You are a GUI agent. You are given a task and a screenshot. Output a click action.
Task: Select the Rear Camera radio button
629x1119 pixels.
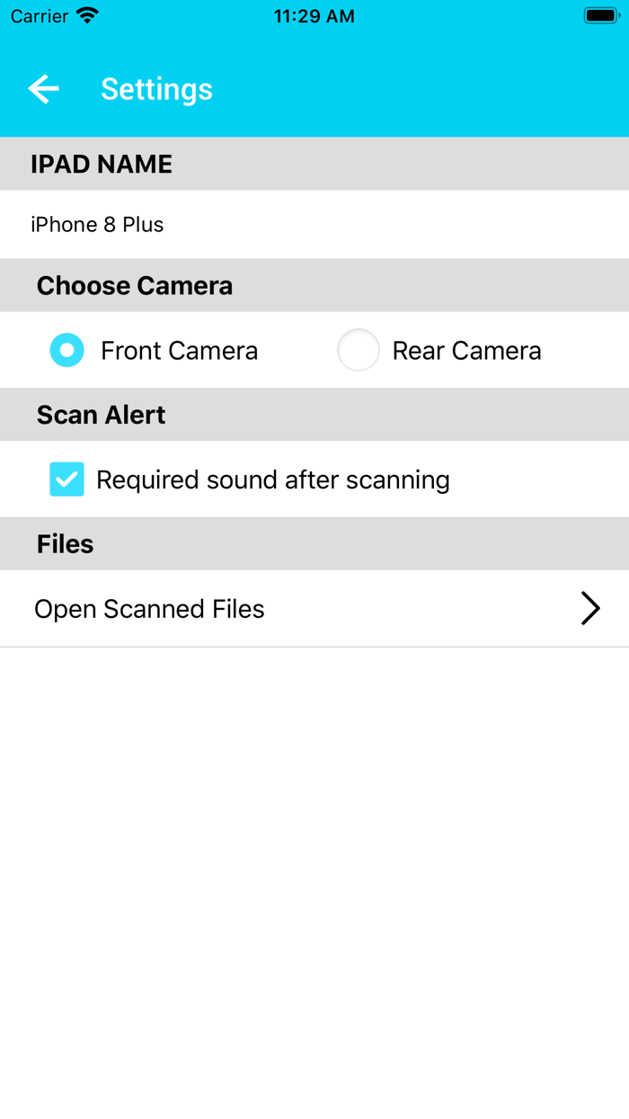(x=358, y=350)
